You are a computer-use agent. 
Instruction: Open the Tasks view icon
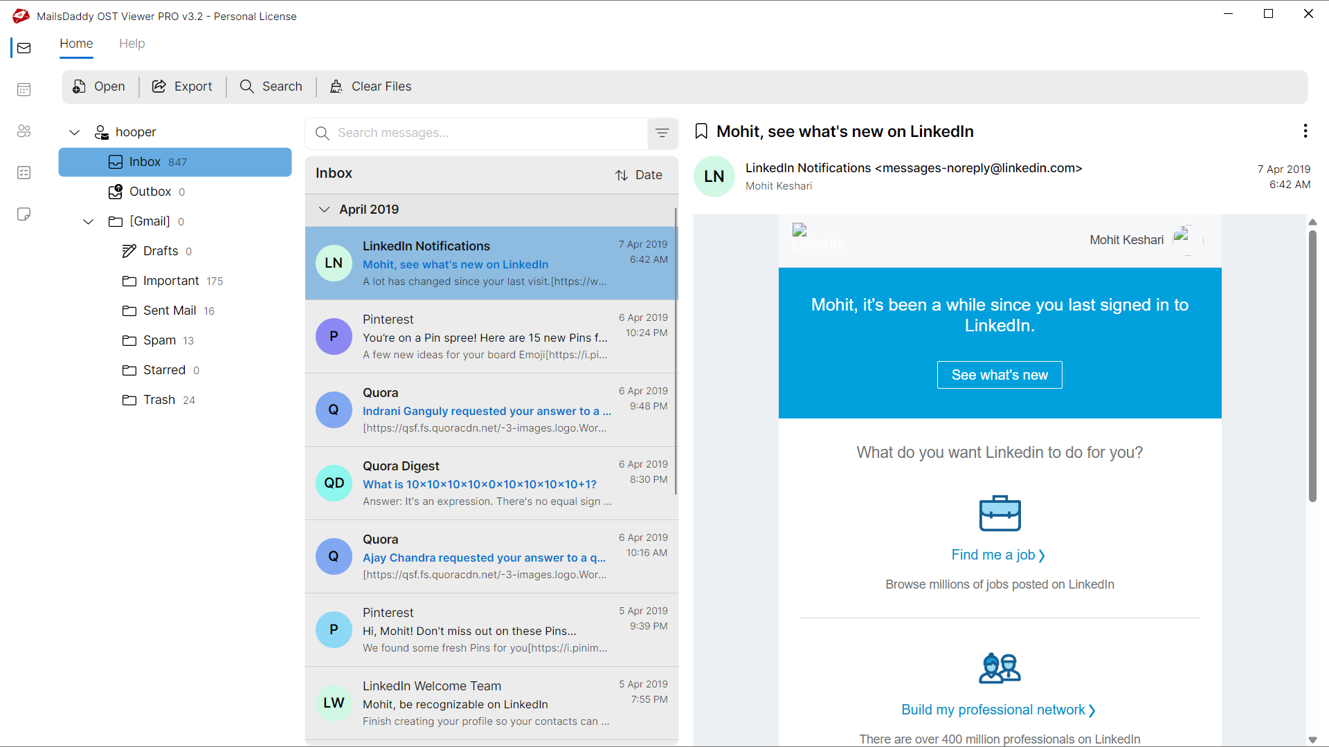coord(24,172)
